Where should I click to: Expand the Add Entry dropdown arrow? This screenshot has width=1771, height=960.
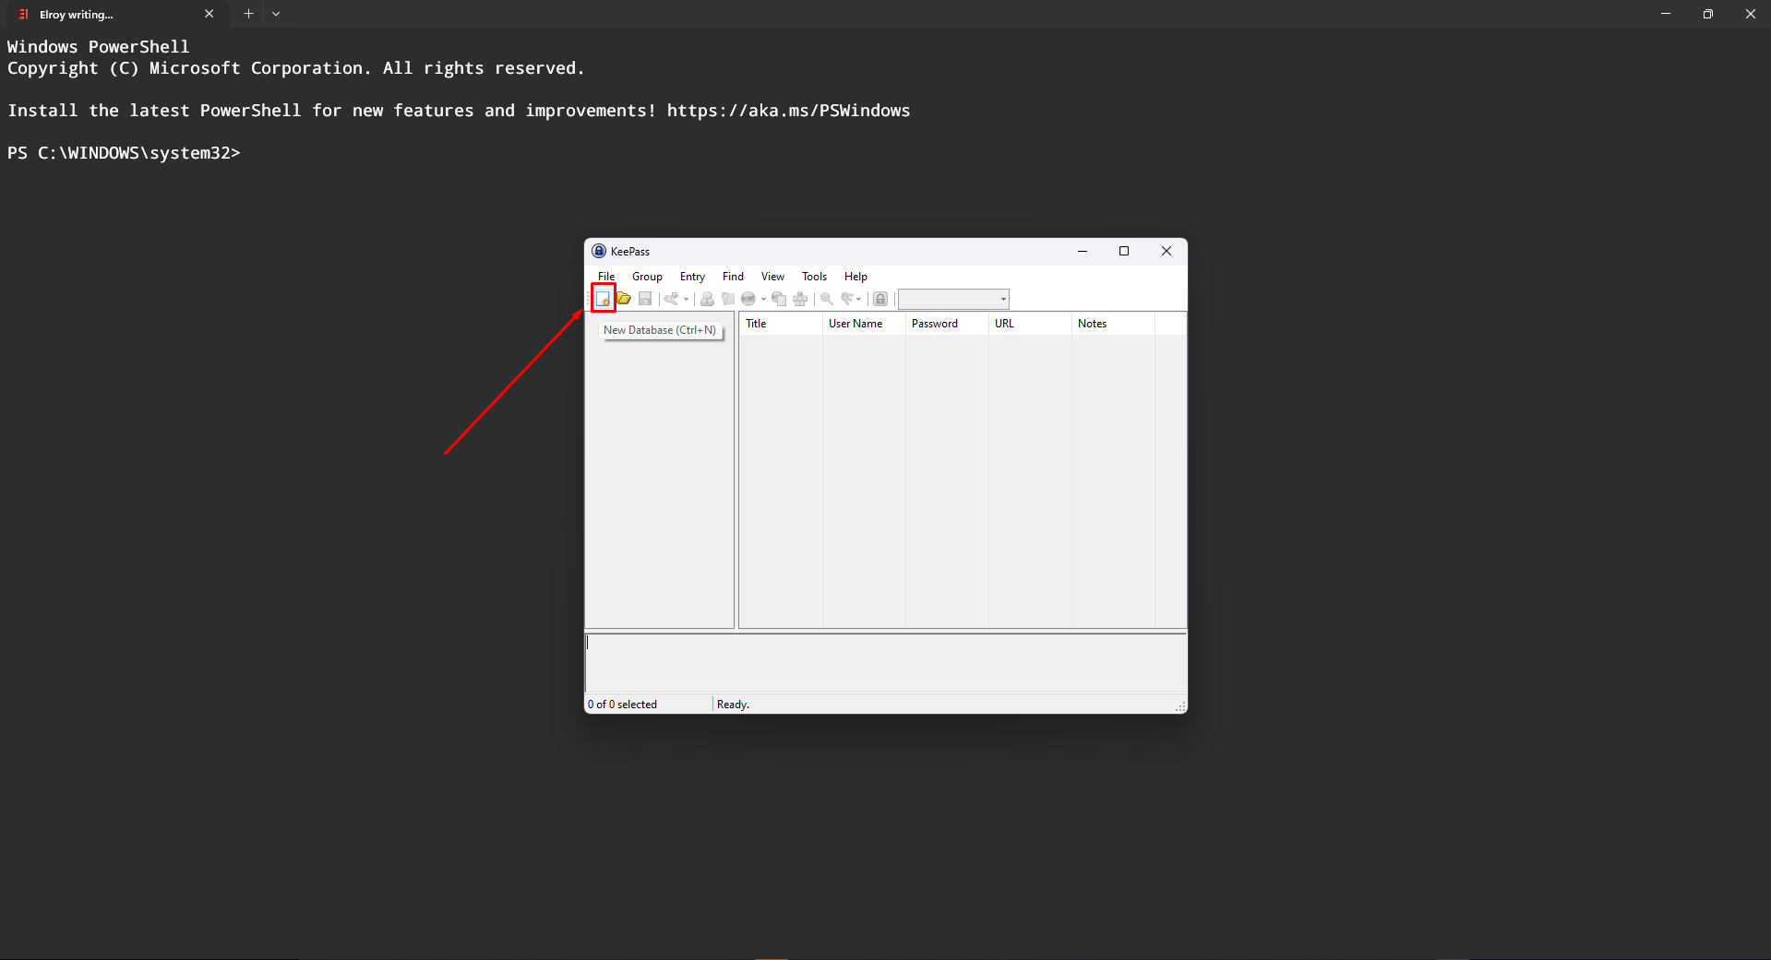(x=686, y=299)
